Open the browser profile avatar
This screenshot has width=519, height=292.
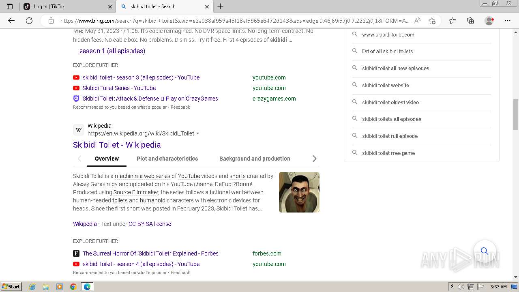[x=489, y=21]
